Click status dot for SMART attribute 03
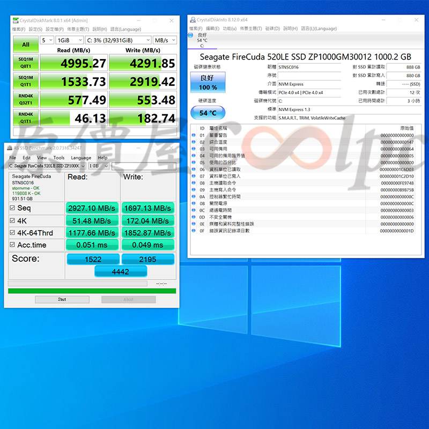The width and height of the screenshot is (429, 429). pos(194,149)
